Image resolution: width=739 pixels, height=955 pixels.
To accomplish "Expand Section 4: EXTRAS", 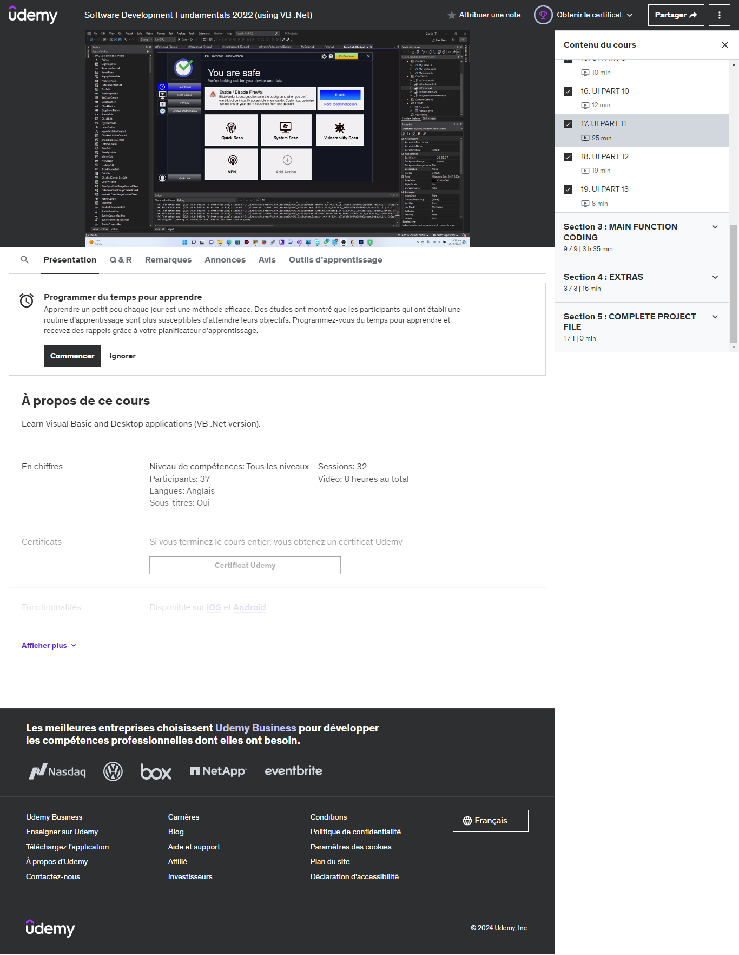I will 642,283.
